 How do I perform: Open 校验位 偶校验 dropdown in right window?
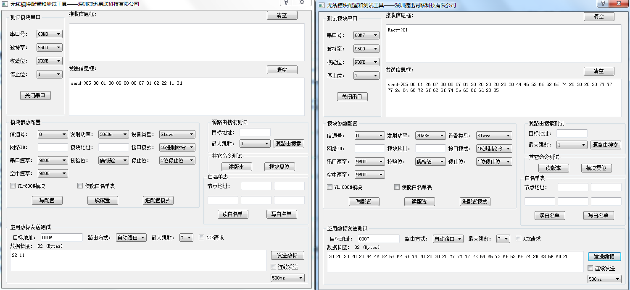click(x=430, y=162)
